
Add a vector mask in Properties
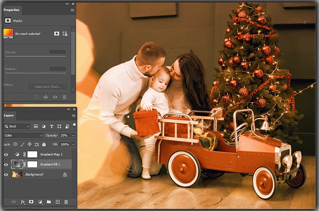pyautogui.click(x=65, y=34)
